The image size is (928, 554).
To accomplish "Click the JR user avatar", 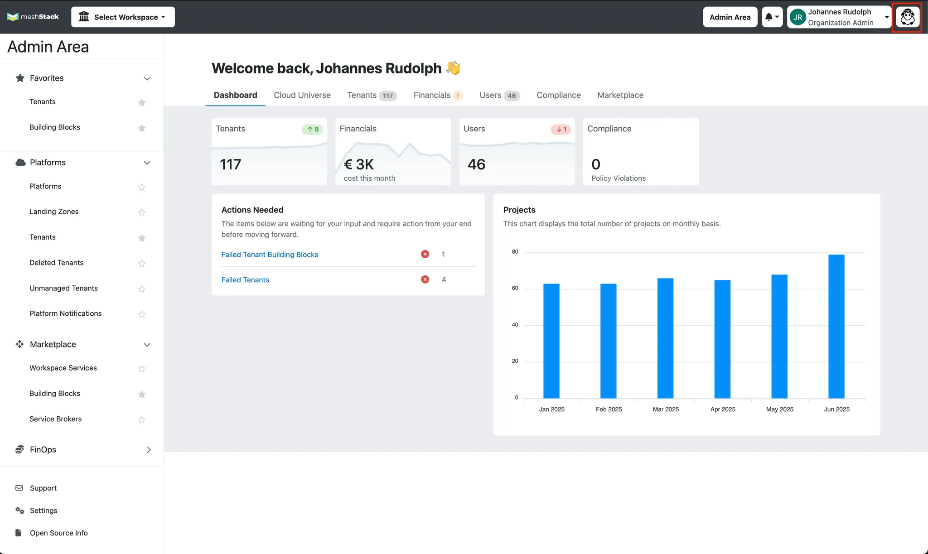I will [x=798, y=17].
